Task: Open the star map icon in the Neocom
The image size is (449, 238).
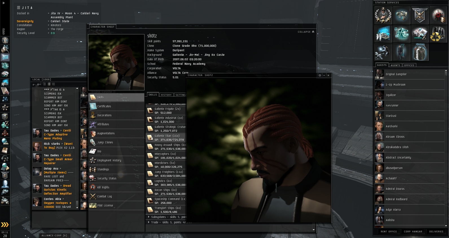Action: pyautogui.click(x=5, y=99)
